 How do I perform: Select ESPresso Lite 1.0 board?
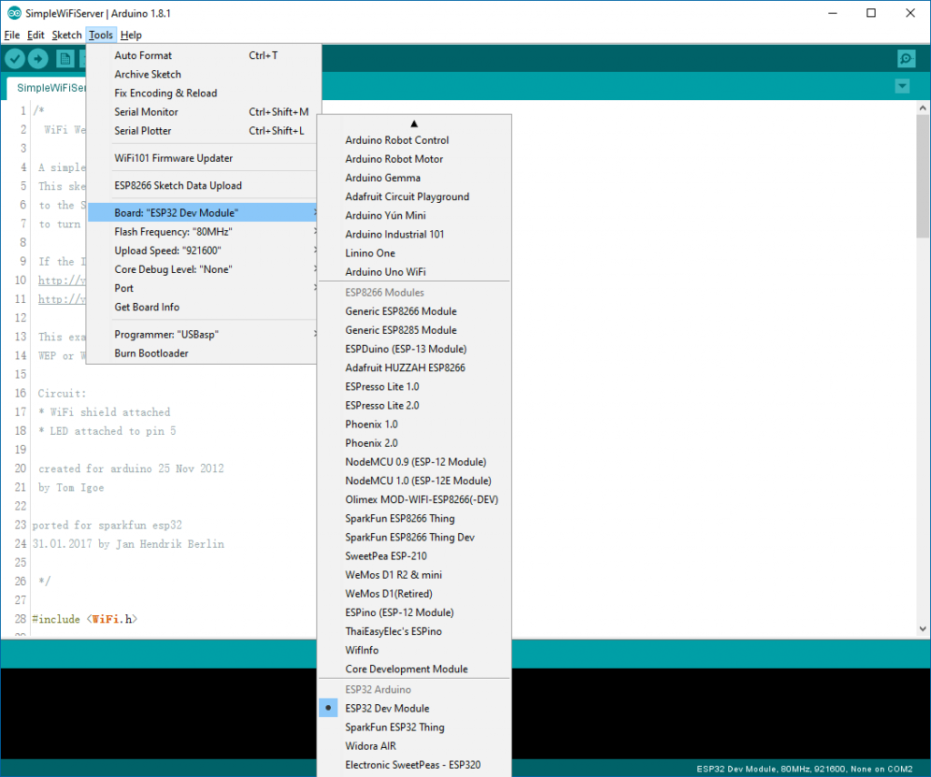[415, 387]
